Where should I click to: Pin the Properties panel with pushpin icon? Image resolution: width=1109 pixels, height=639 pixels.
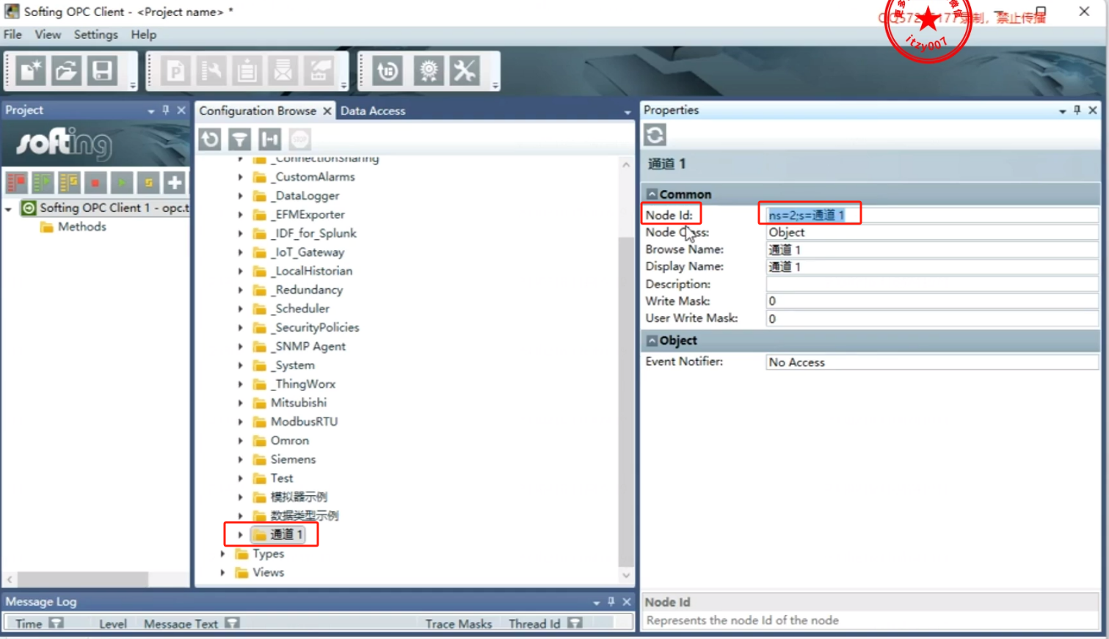click(1077, 110)
